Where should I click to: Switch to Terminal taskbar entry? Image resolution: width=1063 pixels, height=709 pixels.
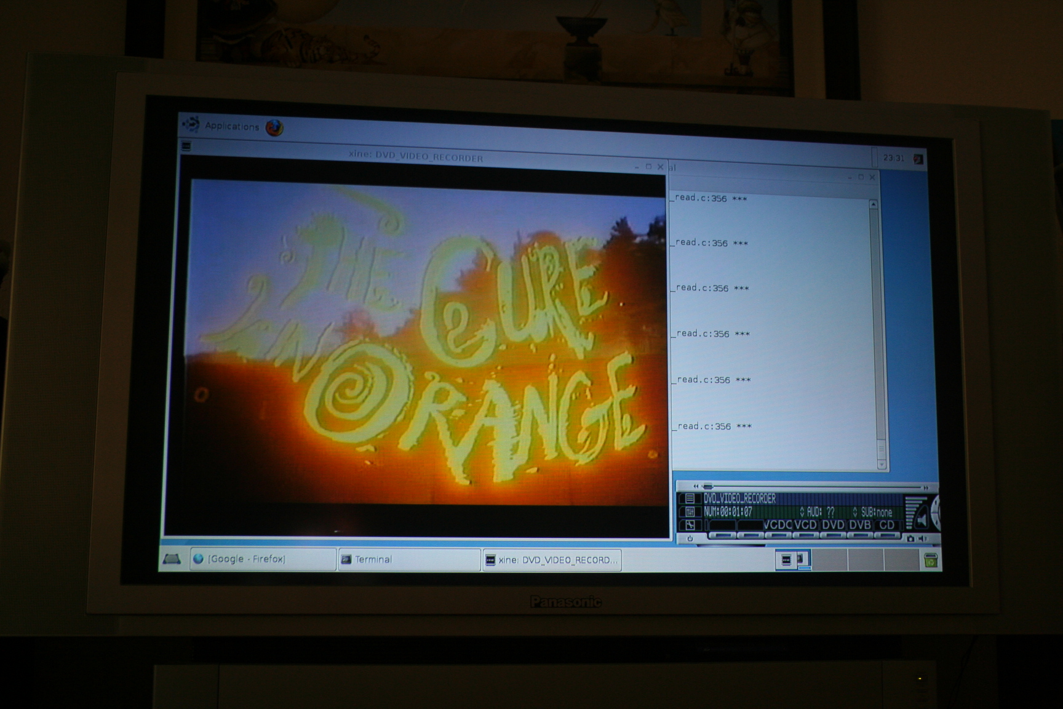coord(409,559)
